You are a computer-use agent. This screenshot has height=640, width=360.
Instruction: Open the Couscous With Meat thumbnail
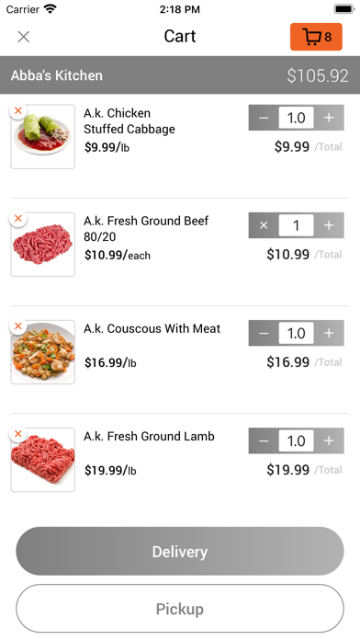coord(43,352)
